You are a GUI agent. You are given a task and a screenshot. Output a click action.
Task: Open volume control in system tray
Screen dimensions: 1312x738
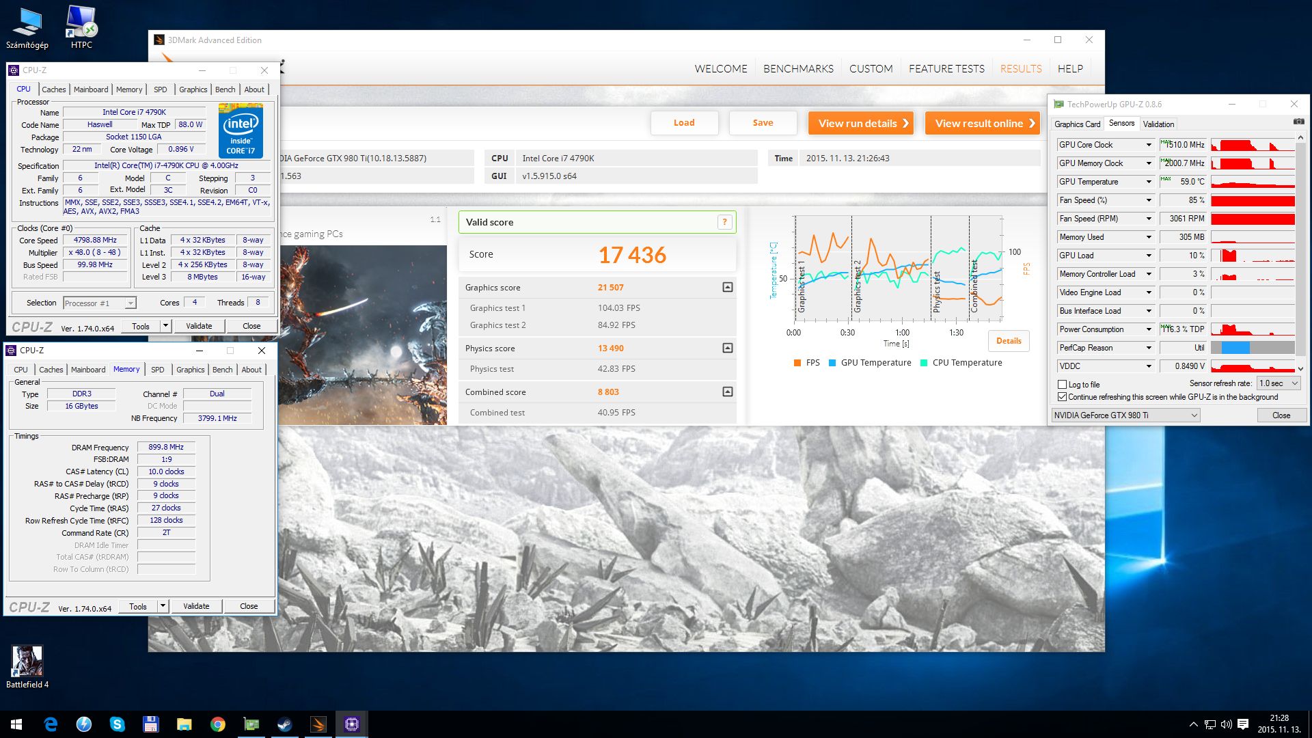click(x=1227, y=724)
